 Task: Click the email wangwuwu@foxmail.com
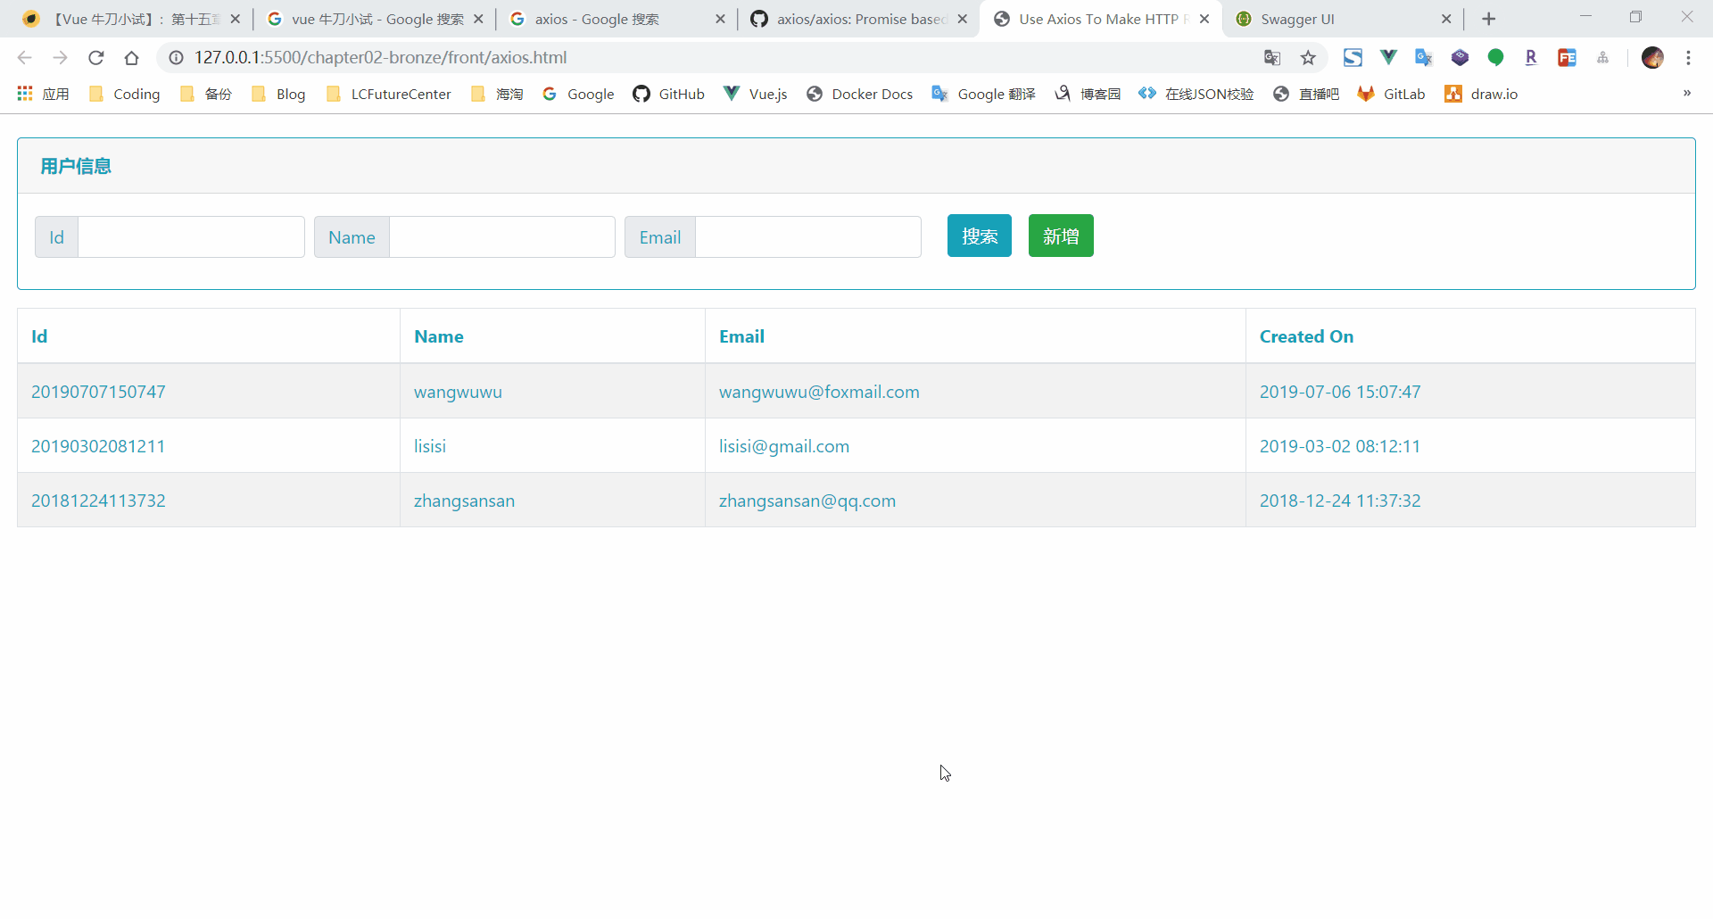click(x=819, y=392)
